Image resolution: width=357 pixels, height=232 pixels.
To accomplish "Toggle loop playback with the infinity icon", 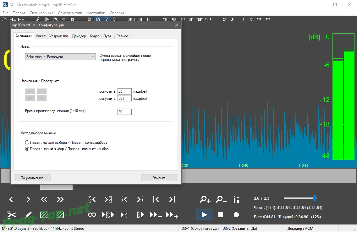I will tap(92, 215).
